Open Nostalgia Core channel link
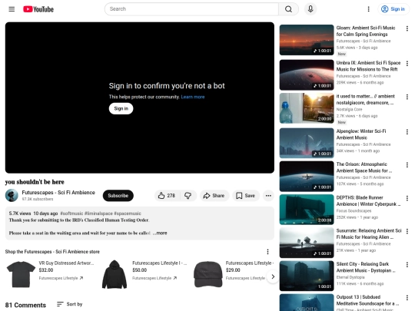 349,109
